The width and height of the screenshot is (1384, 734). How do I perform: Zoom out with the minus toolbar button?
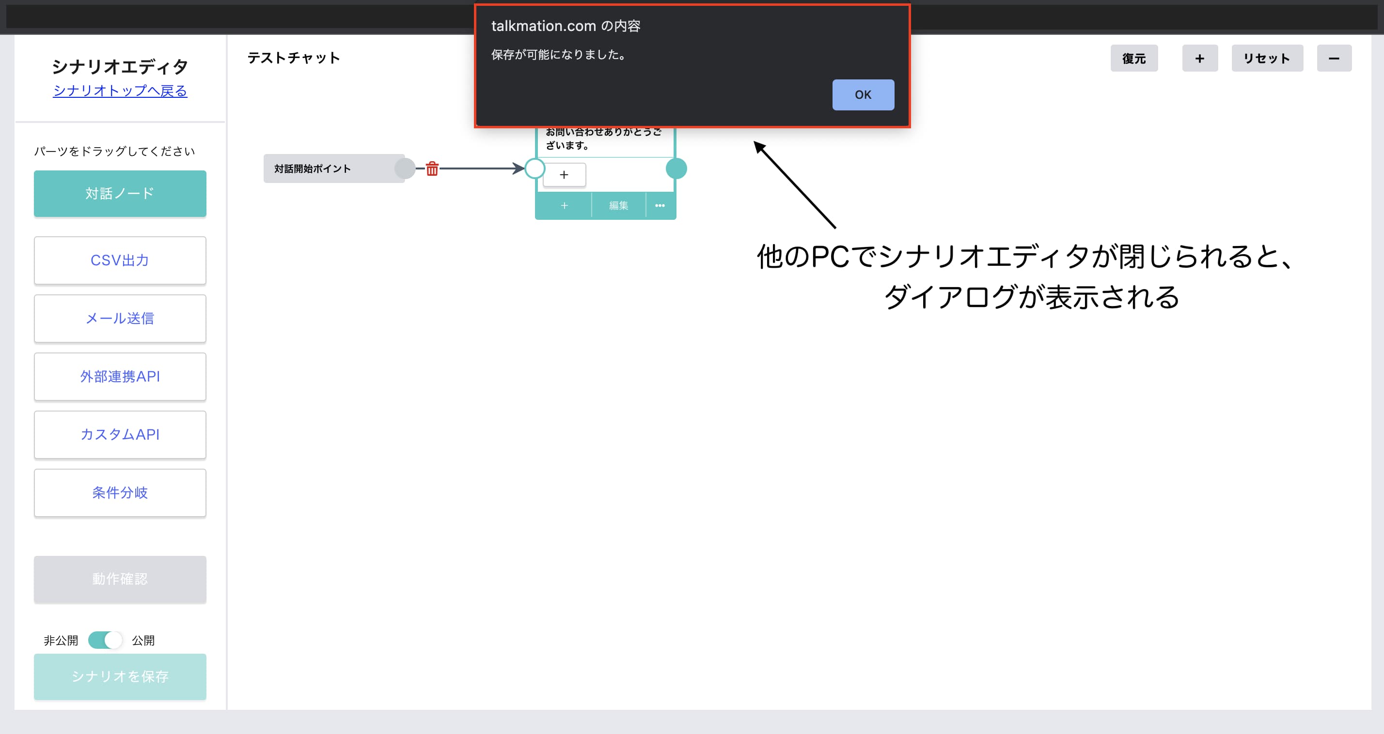(x=1334, y=58)
